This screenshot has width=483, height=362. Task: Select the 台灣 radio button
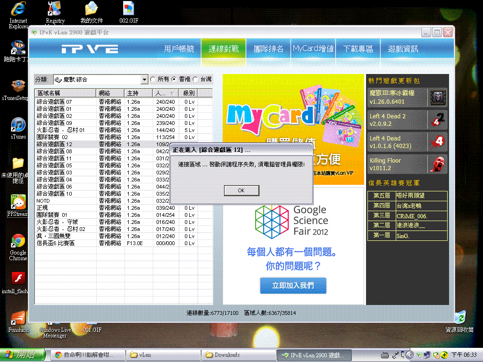(x=196, y=80)
